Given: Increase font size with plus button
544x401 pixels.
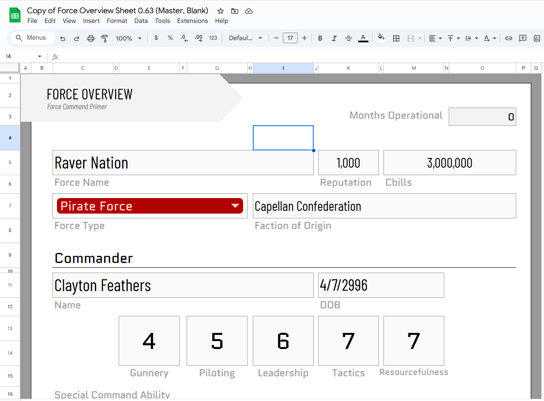Looking at the screenshot, I should coord(304,38).
